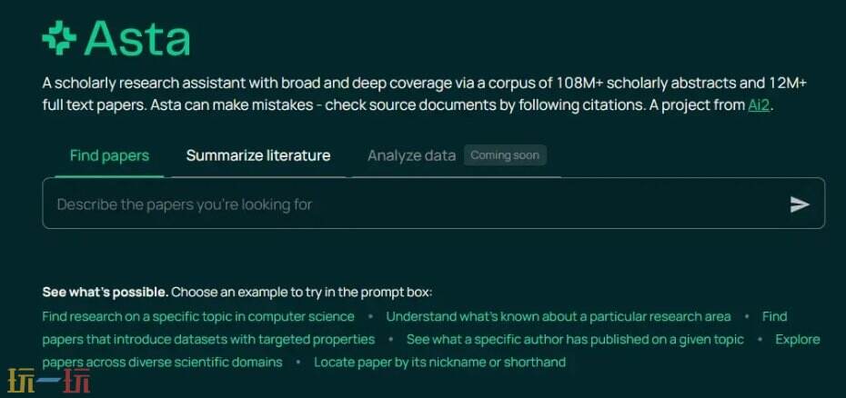Try the diverse scientific domains example

(x=162, y=362)
